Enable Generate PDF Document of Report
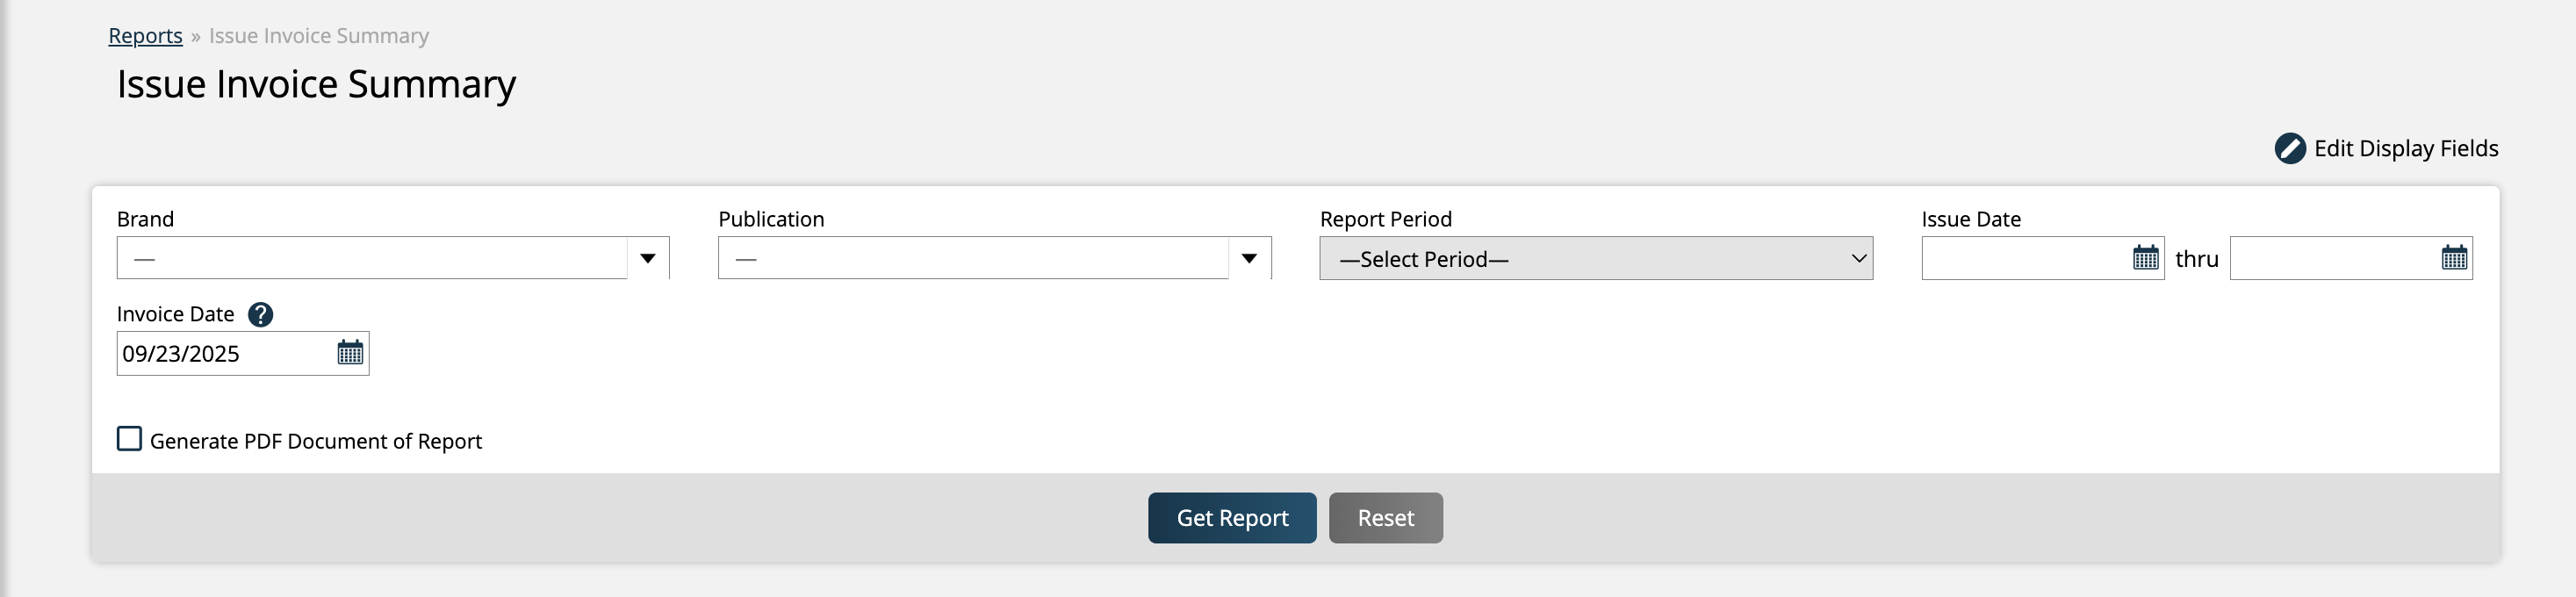The width and height of the screenshot is (2576, 597). (128, 438)
